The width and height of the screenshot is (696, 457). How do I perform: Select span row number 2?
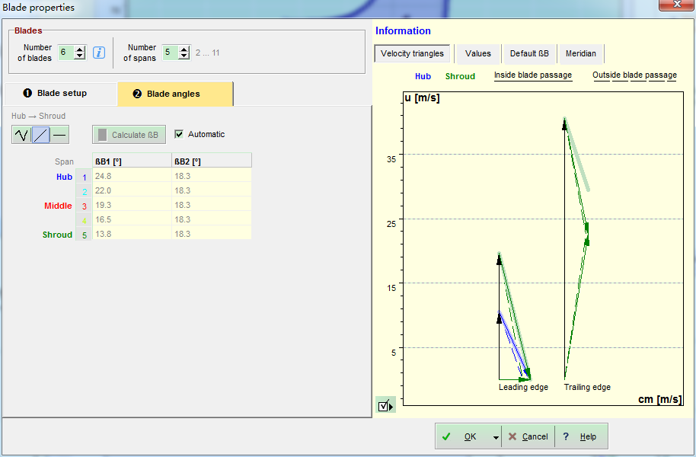(x=84, y=191)
